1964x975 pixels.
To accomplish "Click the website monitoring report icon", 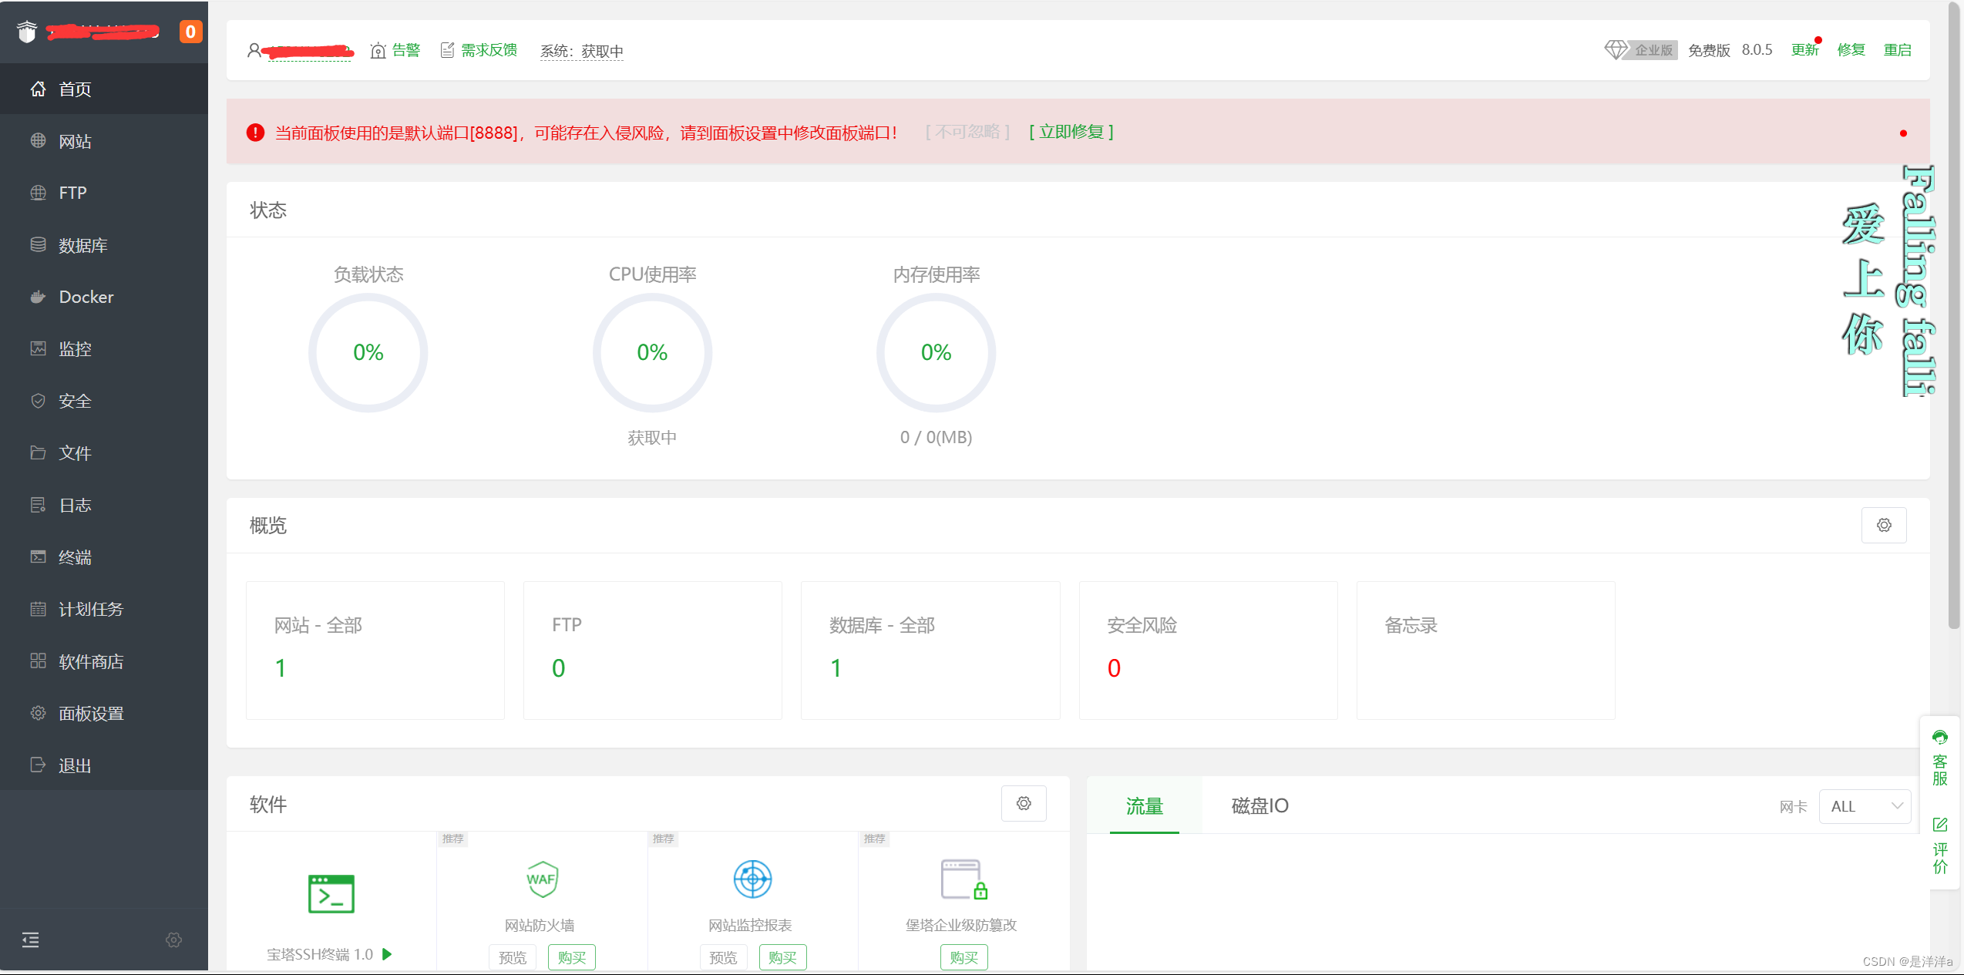I will [752, 879].
